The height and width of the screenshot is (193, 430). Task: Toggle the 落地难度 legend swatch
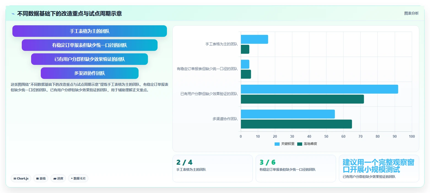(x=300, y=144)
